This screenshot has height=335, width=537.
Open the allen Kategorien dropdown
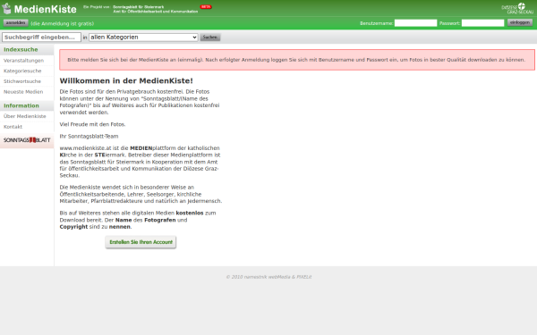(x=143, y=37)
